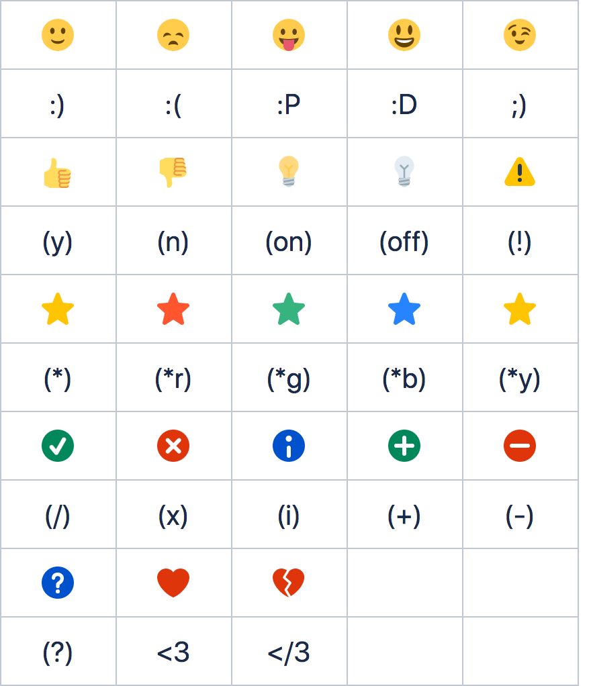Image resolution: width=591 pixels, height=686 pixels.
Task: Select the tongue-out face emoji
Action: (289, 35)
